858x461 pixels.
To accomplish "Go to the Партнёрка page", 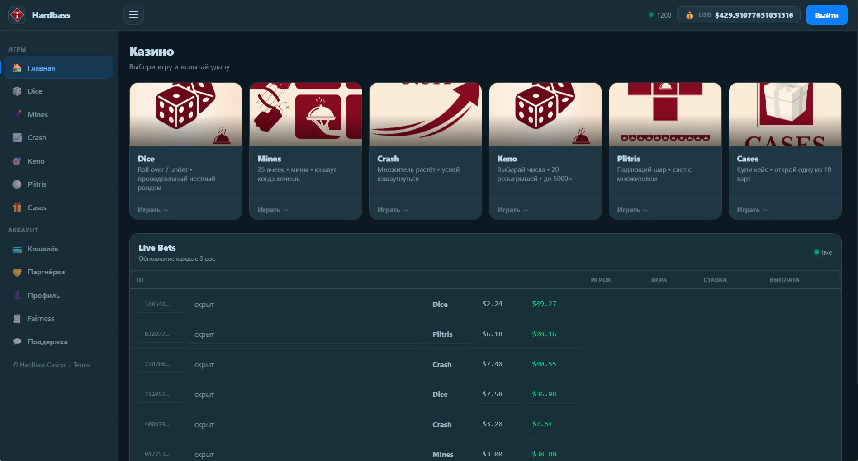I will [58, 272].
